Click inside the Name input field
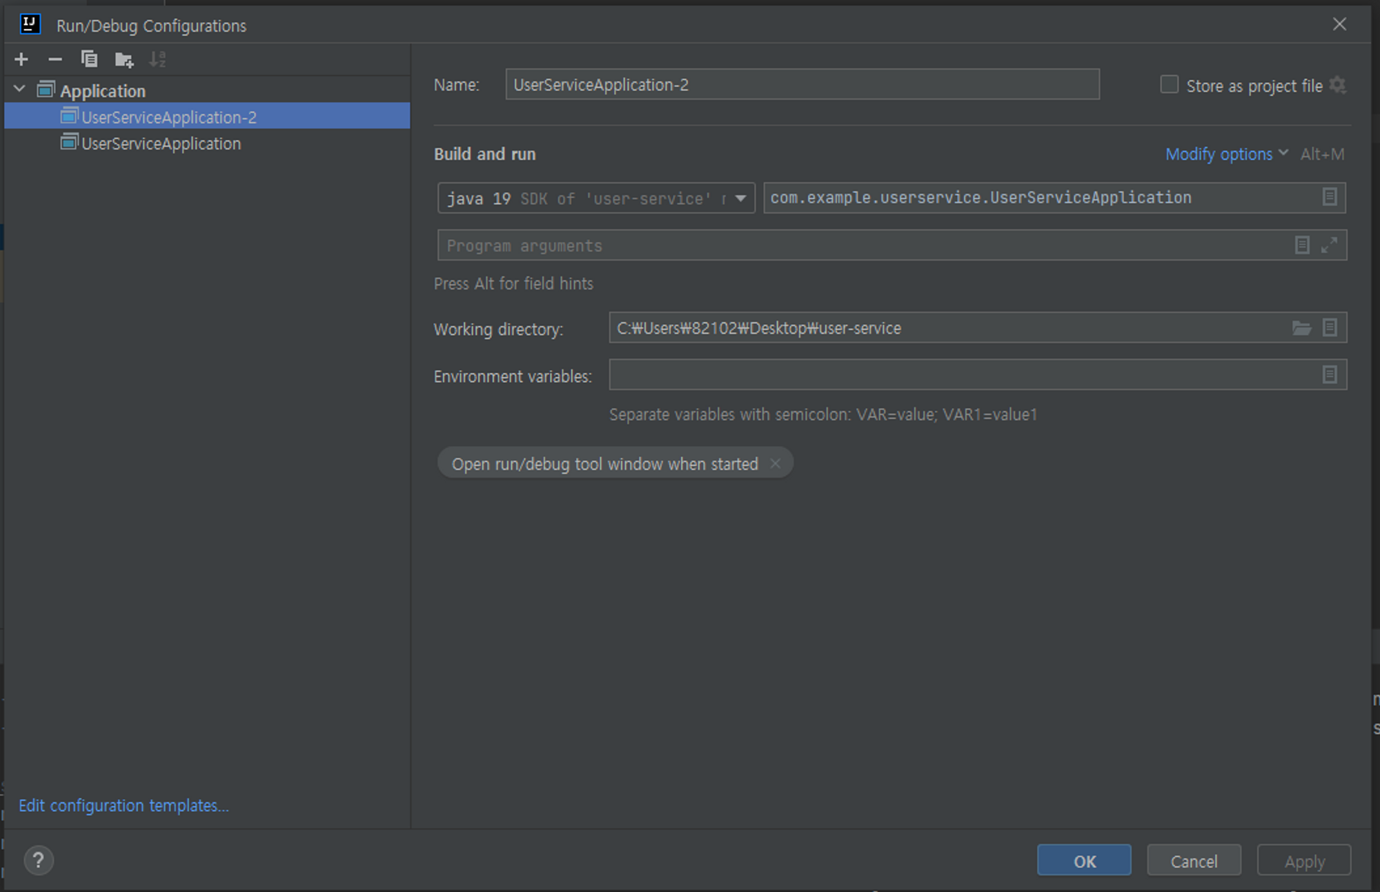The height and width of the screenshot is (892, 1380). 800,85
